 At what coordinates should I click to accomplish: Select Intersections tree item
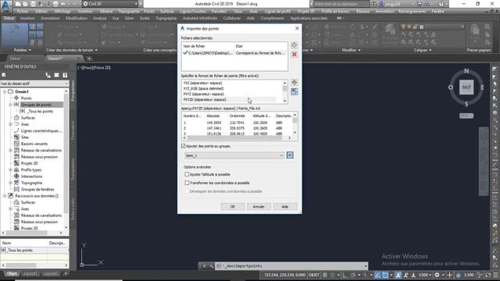(31, 176)
